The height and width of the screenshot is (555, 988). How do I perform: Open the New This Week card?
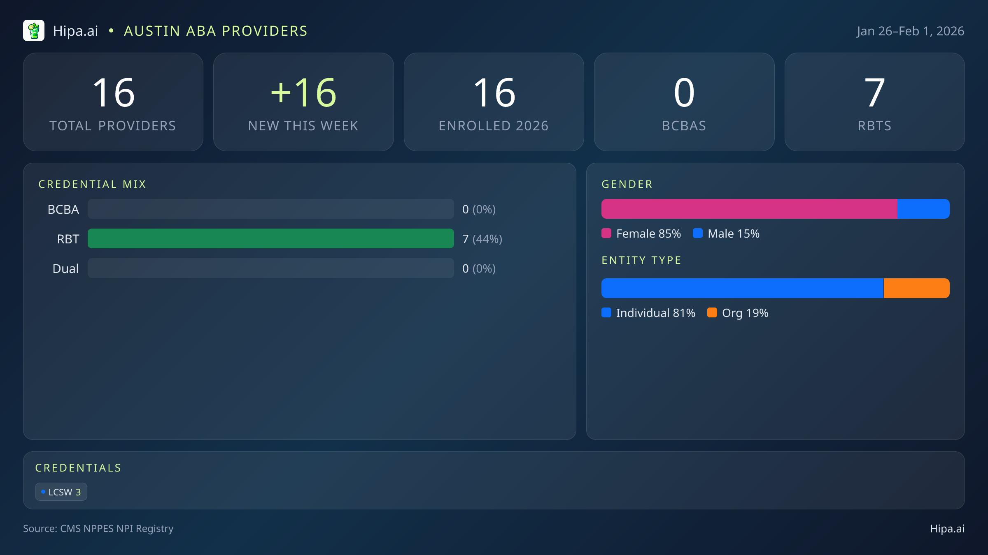(303, 102)
